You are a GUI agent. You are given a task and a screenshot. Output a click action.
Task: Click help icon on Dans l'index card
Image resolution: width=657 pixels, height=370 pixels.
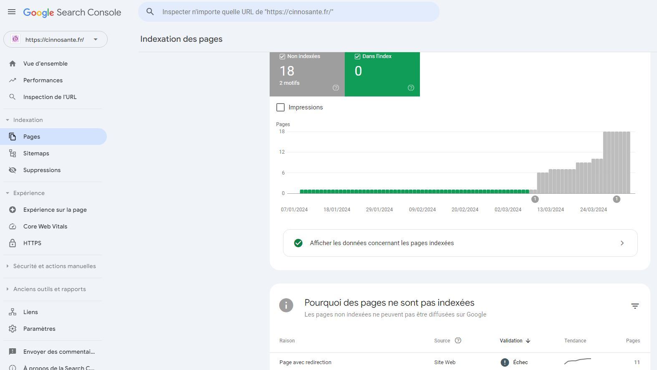pos(411,88)
